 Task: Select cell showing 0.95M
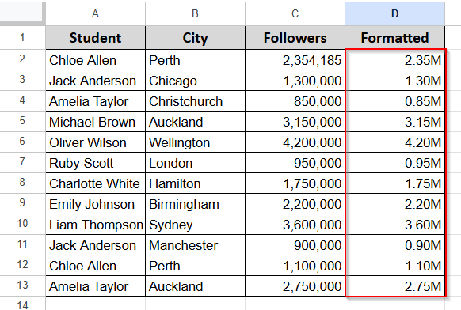pos(394,163)
